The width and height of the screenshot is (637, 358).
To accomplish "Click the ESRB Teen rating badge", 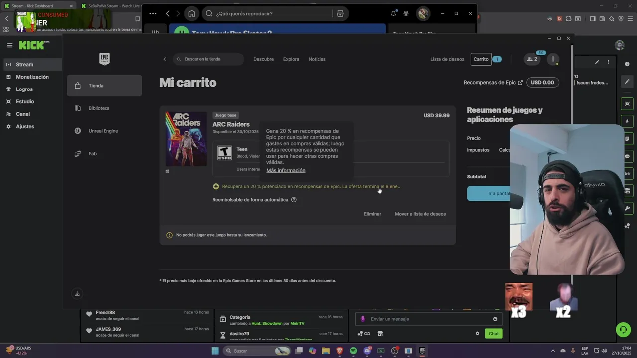I will 224,153.
